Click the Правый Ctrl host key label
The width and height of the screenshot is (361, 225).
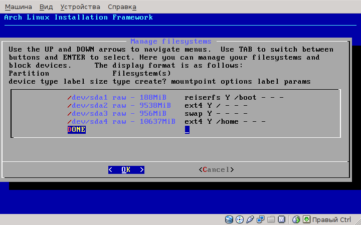click(331, 219)
